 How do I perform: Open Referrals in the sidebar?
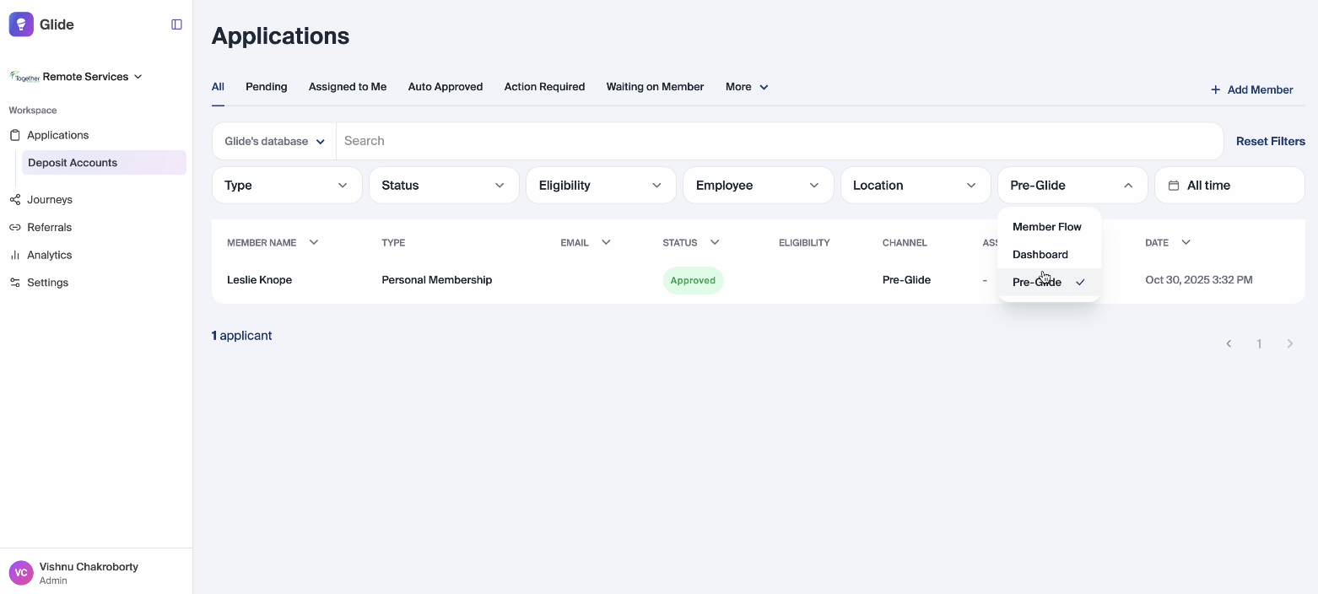tap(49, 228)
